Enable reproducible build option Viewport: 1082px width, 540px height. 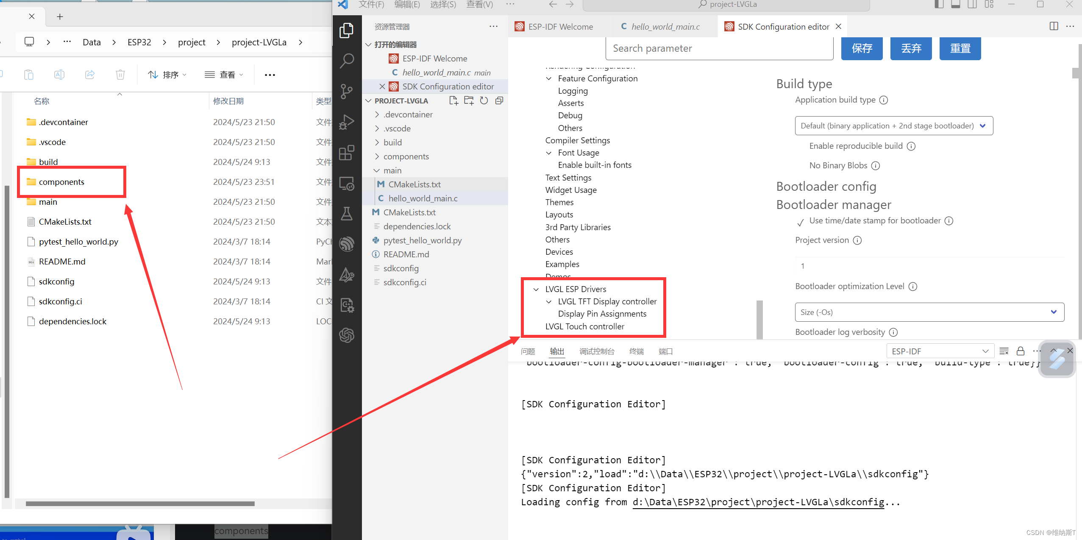[801, 146]
